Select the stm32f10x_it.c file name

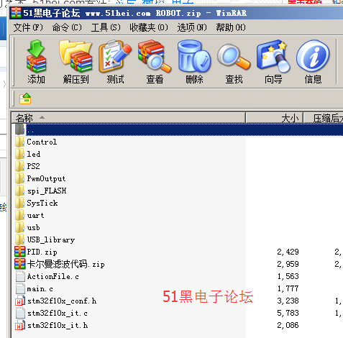58,313
